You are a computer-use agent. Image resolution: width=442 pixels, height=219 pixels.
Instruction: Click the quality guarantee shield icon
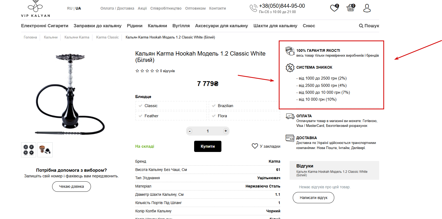290,51
